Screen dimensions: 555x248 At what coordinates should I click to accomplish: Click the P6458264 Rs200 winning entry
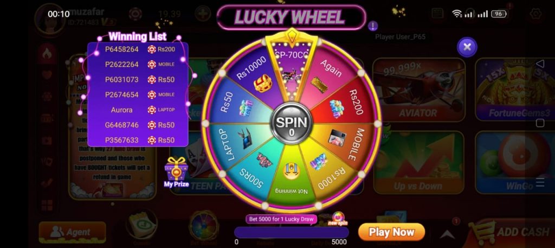point(138,49)
